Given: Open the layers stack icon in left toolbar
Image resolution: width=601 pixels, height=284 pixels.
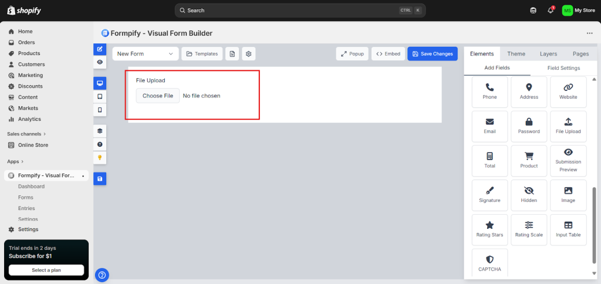Looking at the screenshot, I should (x=100, y=131).
